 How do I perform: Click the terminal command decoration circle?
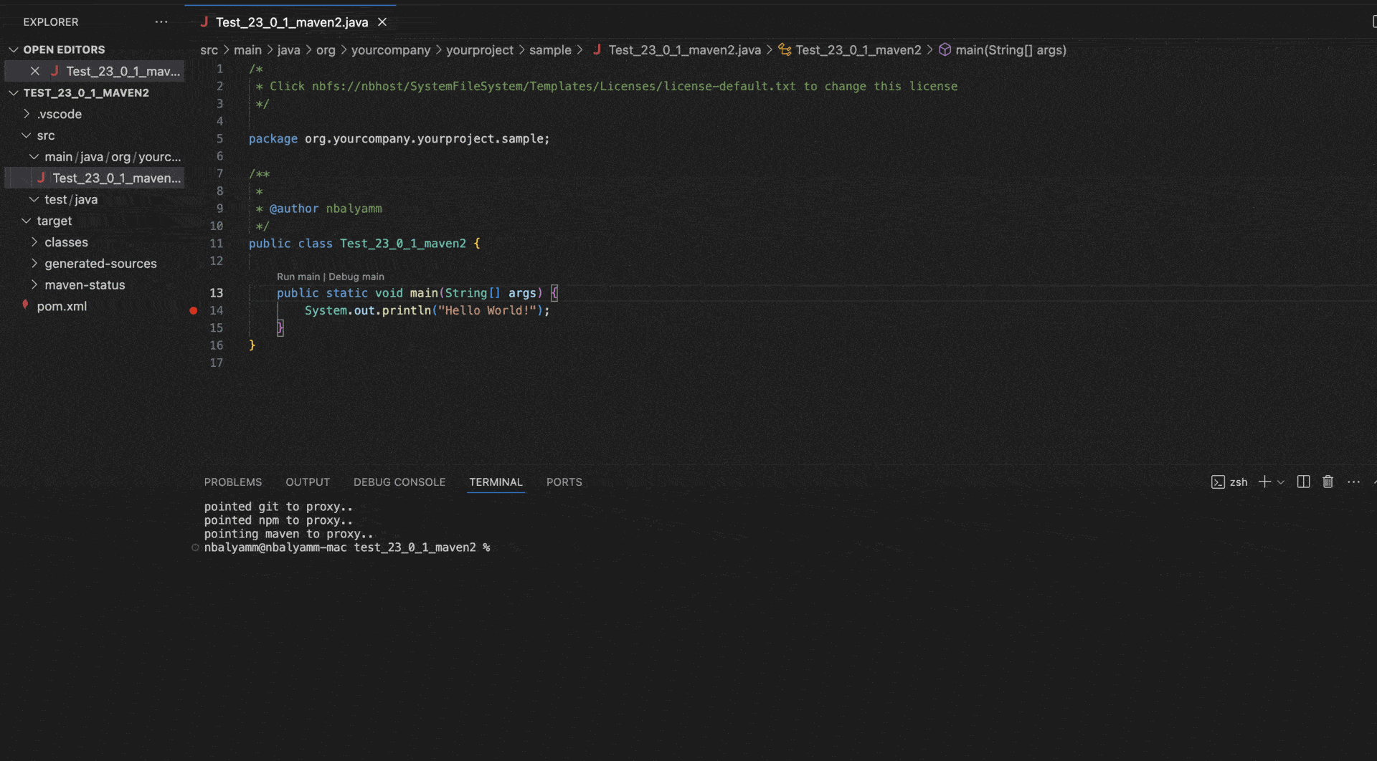click(x=195, y=547)
